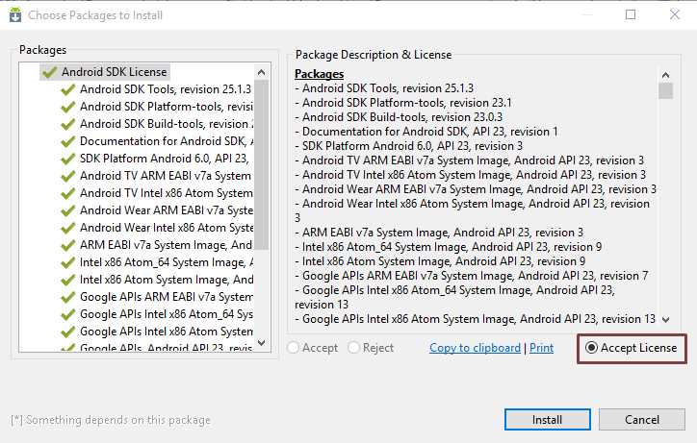The height and width of the screenshot is (443, 697).
Task: Click the SDK Manager title bar icon
Action: click(15, 14)
